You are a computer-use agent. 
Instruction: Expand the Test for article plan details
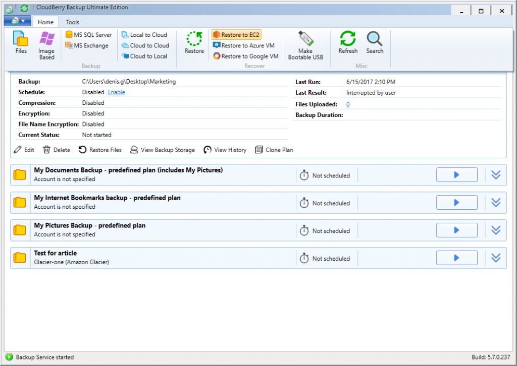click(x=496, y=258)
